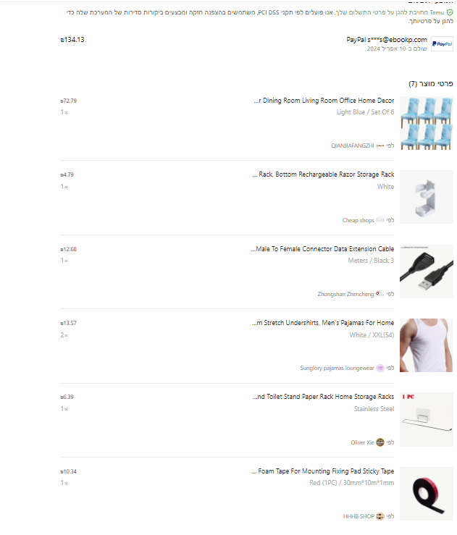This screenshot has width=457, height=535.
Task: Open Stretch Undershirts Men's Pajamas product link
Action: coord(323,323)
